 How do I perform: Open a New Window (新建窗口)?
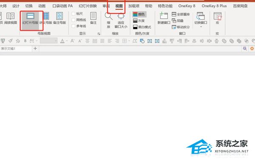[164, 18]
